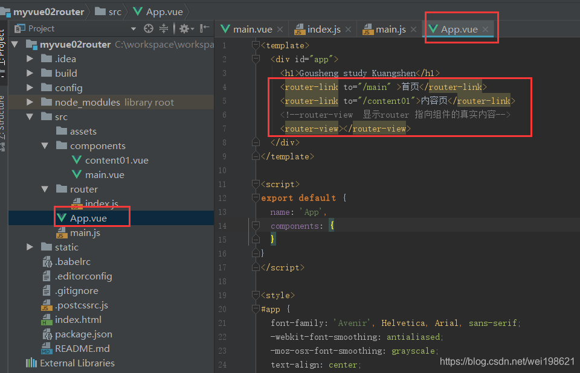This screenshot has width=580, height=373.
Task: Close the index.js tab
Action: pos(348,29)
